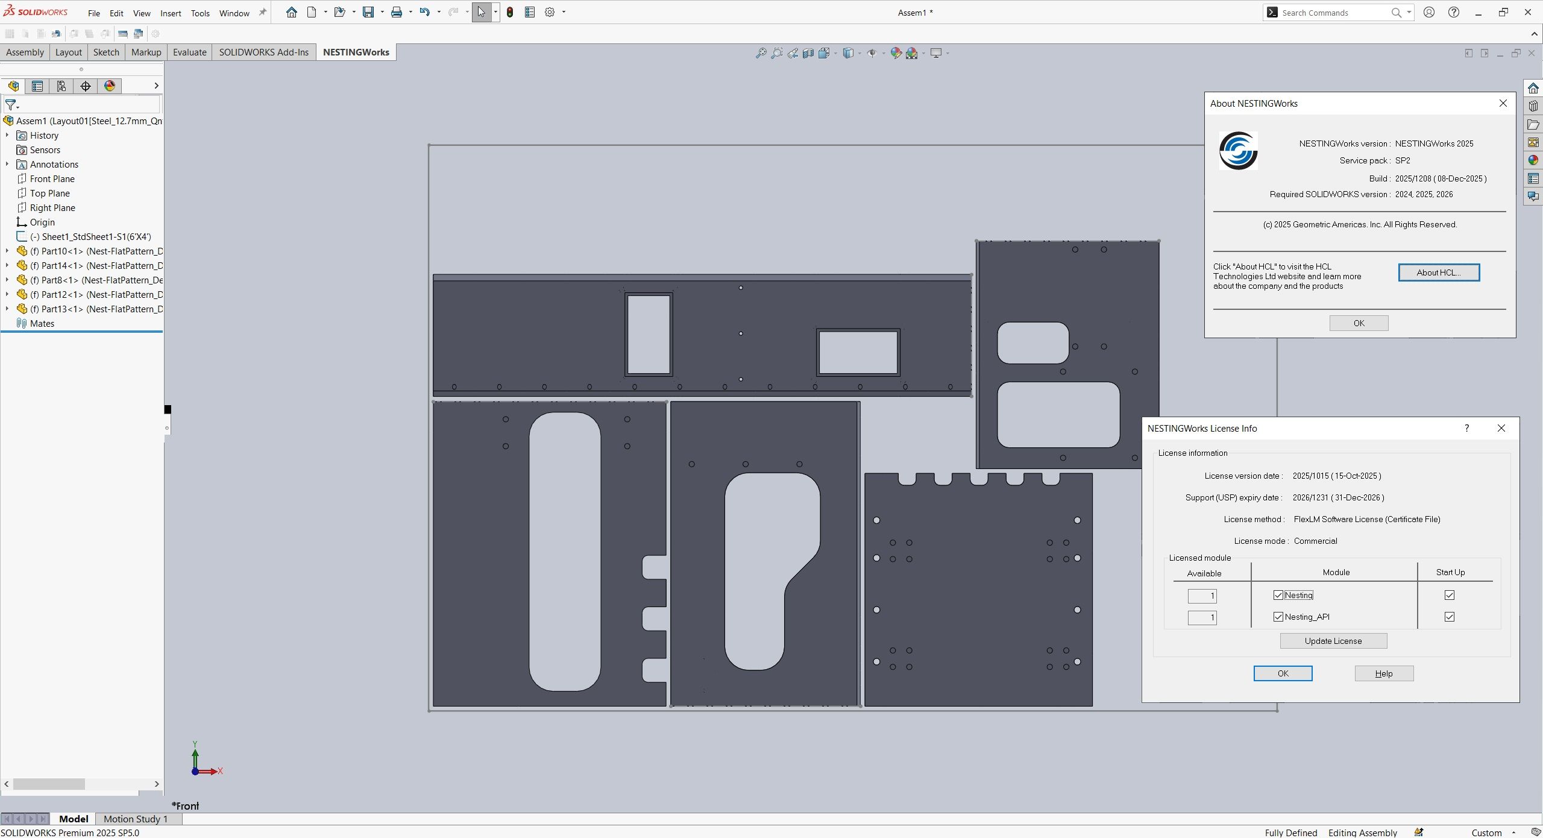Open the Home (Welcome) icon in toolbar
The height and width of the screenshot is (838, 1543).
(292, 12)
